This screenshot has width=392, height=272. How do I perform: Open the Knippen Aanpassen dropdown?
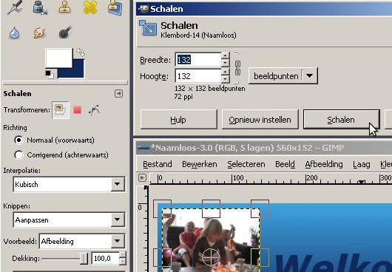tap(69, 220)
